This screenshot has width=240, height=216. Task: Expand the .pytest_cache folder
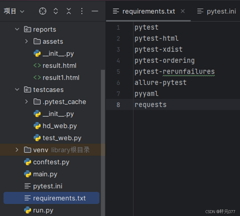26,102
